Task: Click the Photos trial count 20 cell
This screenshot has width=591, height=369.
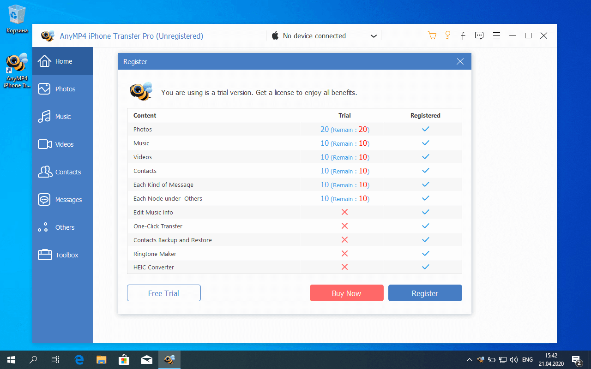Action: pyautogui.click(x=345, y=130)
